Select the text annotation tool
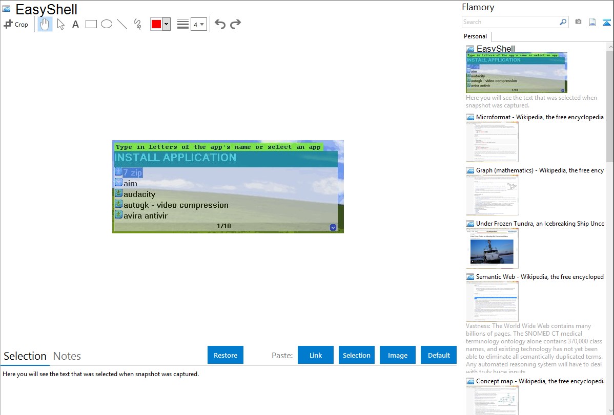 click(75, 24)
